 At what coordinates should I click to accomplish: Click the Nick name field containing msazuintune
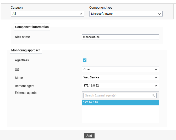click(x=120, y=37)
